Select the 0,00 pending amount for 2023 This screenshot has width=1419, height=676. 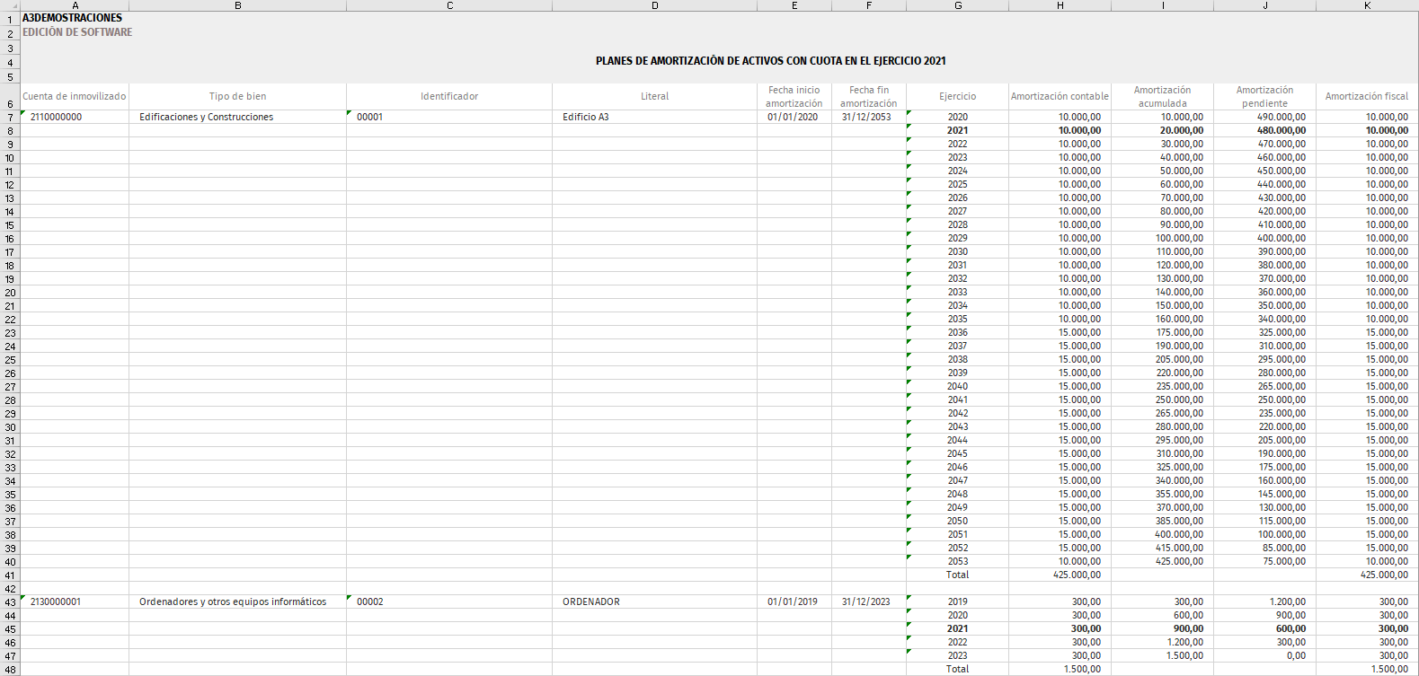tap(1264, 655)
